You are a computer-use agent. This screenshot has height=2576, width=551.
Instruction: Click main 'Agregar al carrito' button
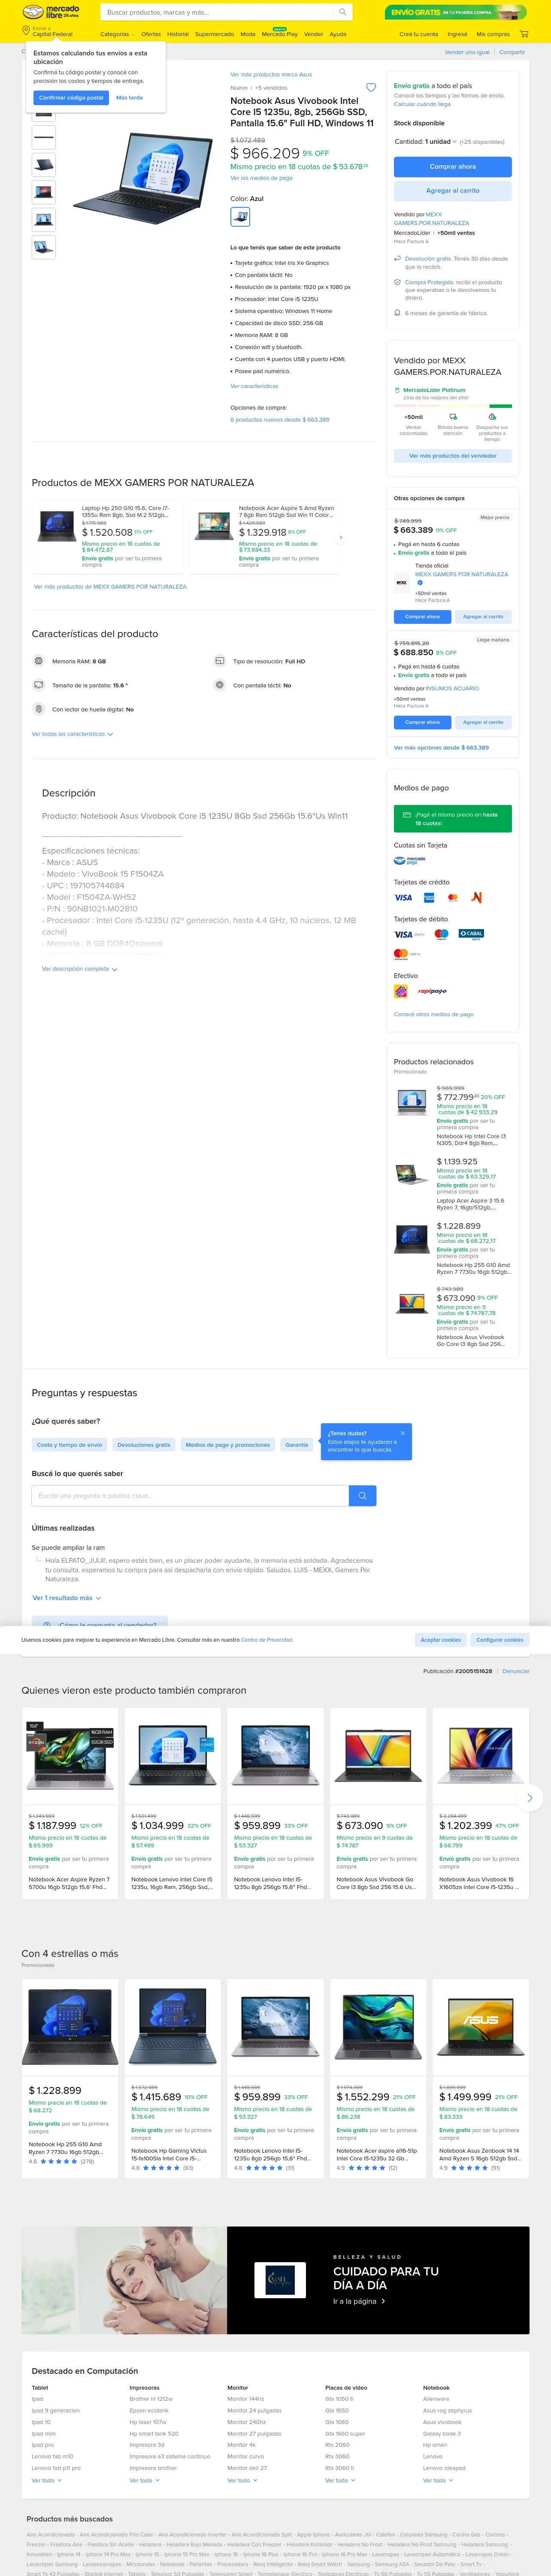coord(453,190)
